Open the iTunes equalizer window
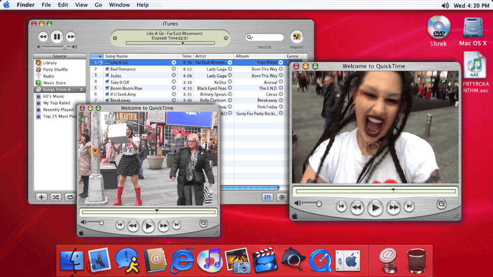The image size is (493, 277). [x=268, y=198]
